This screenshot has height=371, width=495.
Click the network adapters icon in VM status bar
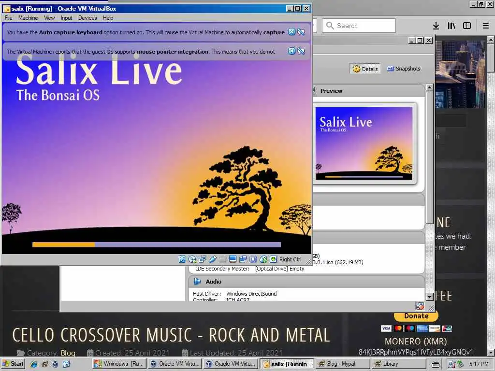point(203,259)
